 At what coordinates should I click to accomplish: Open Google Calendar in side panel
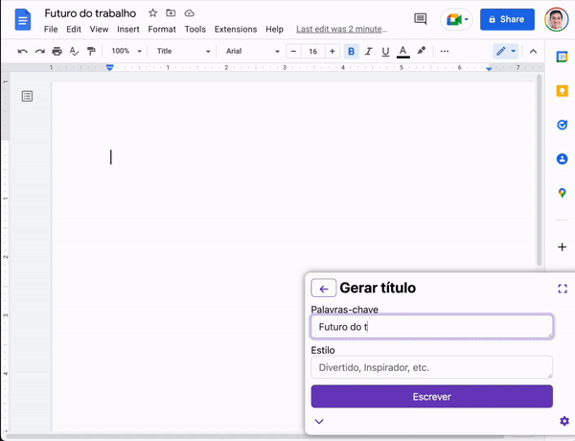pos(563,57)
